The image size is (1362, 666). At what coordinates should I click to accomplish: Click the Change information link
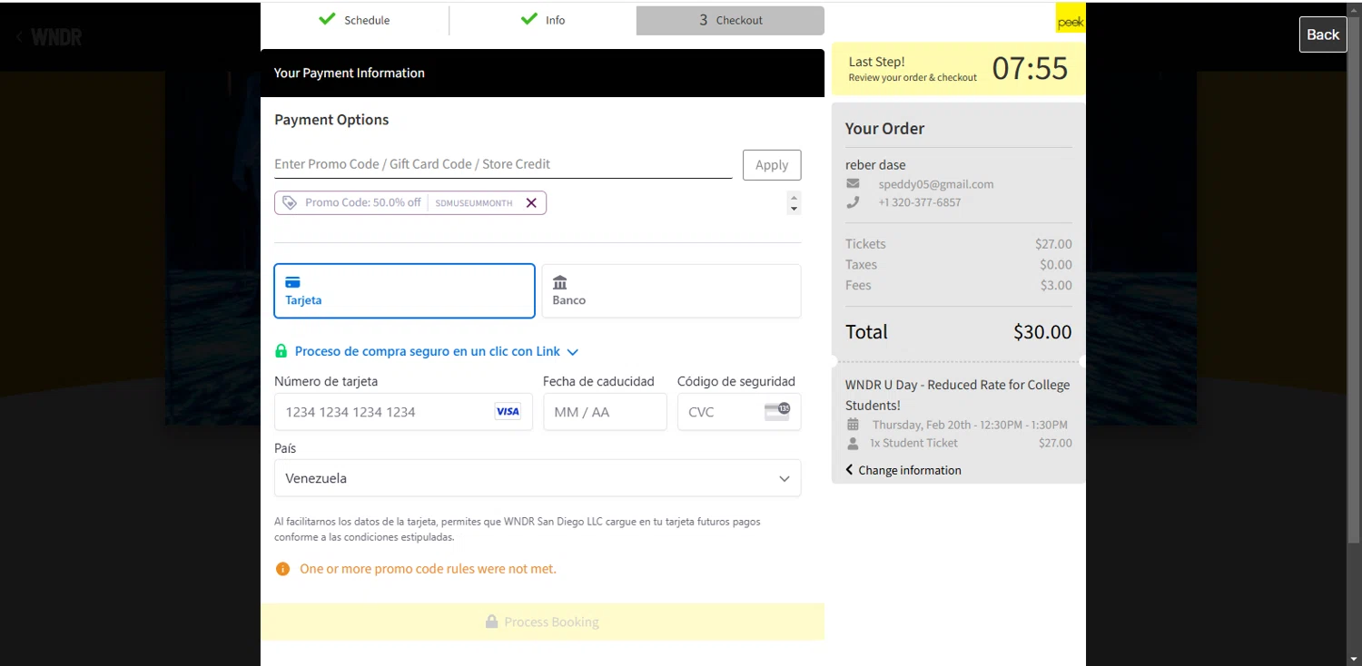pyautogui.click(x=903, y=470)
